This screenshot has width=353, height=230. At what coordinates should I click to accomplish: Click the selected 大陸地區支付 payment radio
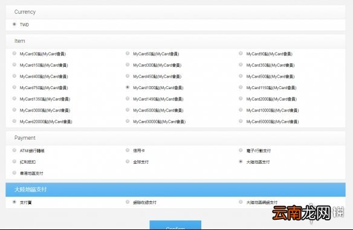coord(241,161)
